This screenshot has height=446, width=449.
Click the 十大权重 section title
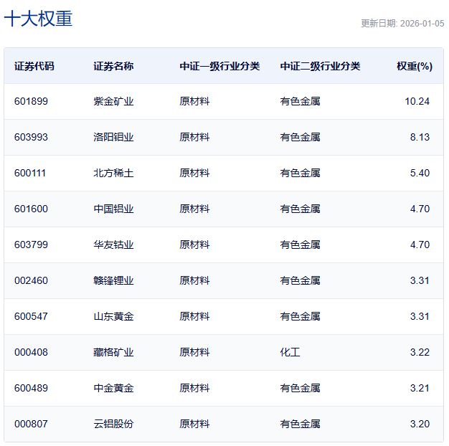(x=39, y=19)
